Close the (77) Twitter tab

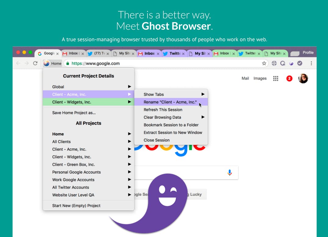pos(108,54)
